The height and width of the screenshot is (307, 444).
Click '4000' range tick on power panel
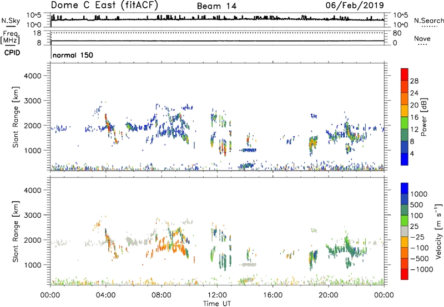click(x=32, y=76)
